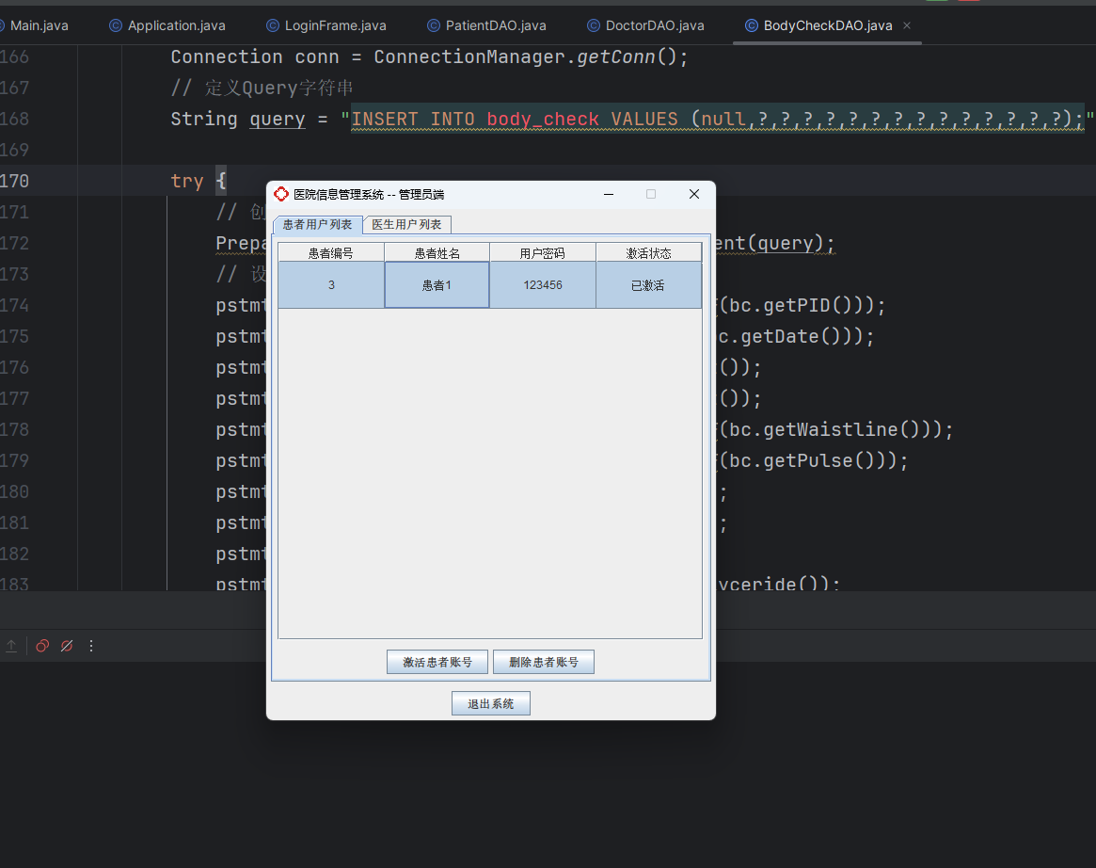Click the 定义Query字符串 comment line

pyautogui.click(x=262, y=88)
